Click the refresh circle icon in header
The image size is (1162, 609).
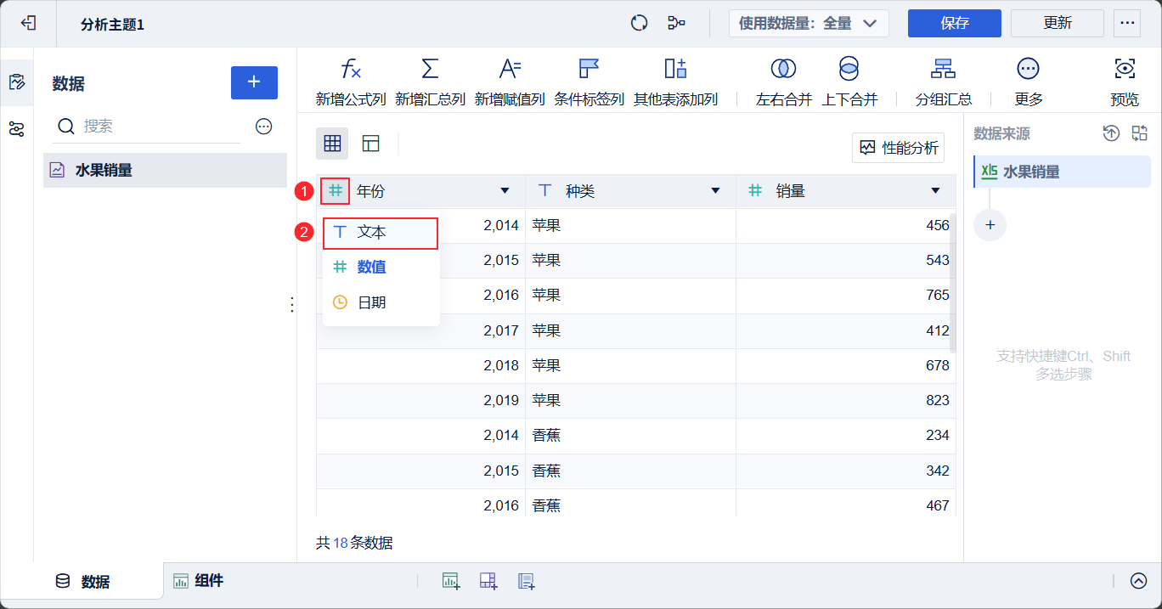tap(640, 23)
